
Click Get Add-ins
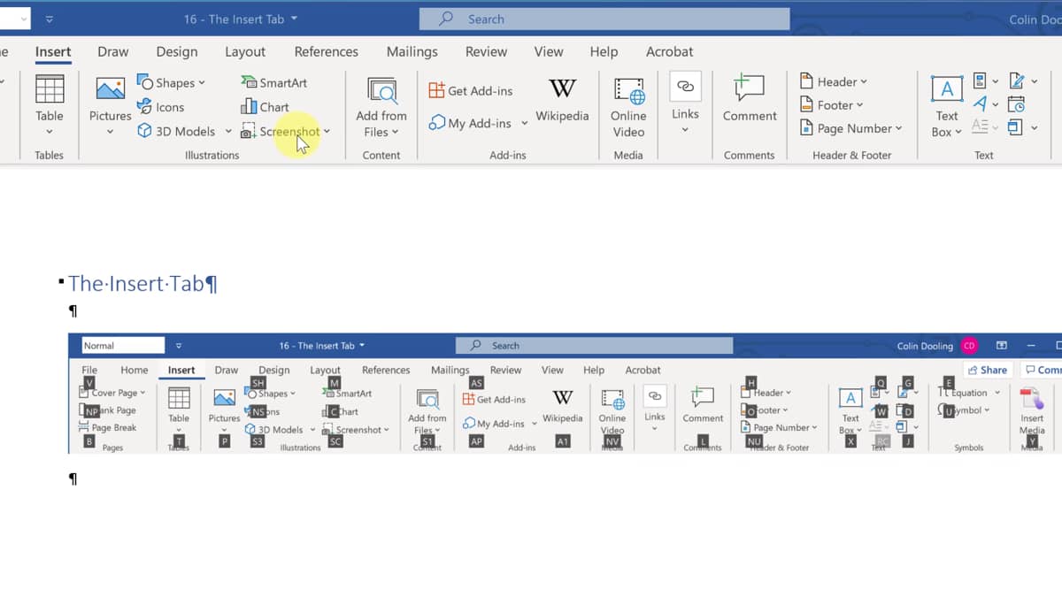point(470,90)
